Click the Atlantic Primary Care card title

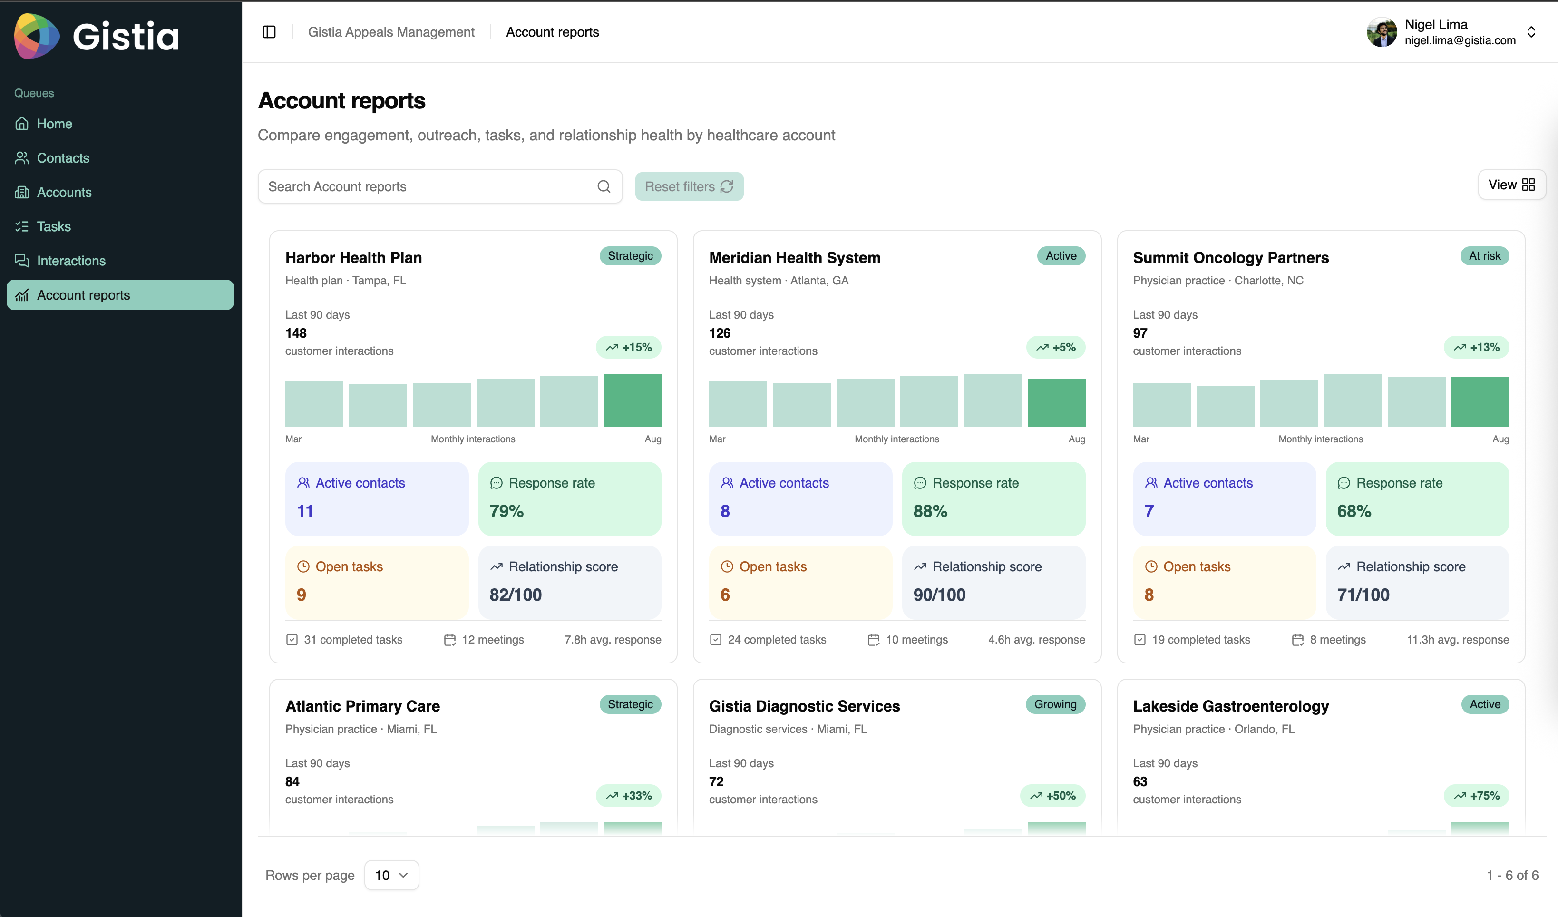(x=362, y=706)
